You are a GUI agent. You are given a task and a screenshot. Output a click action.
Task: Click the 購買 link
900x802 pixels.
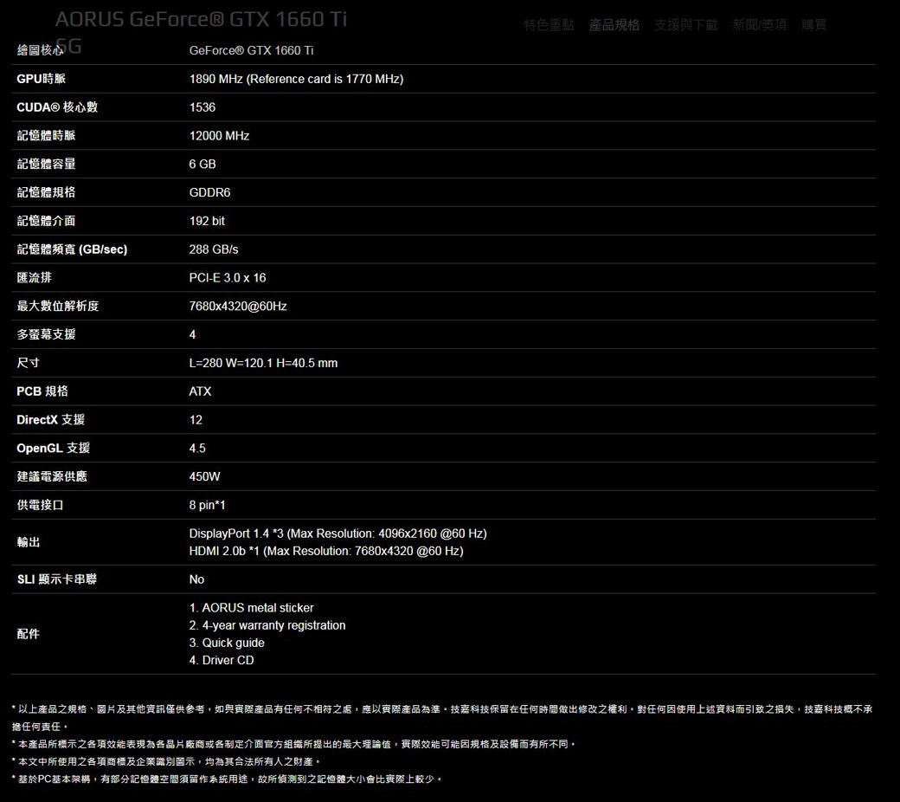[x=814, y=25]
